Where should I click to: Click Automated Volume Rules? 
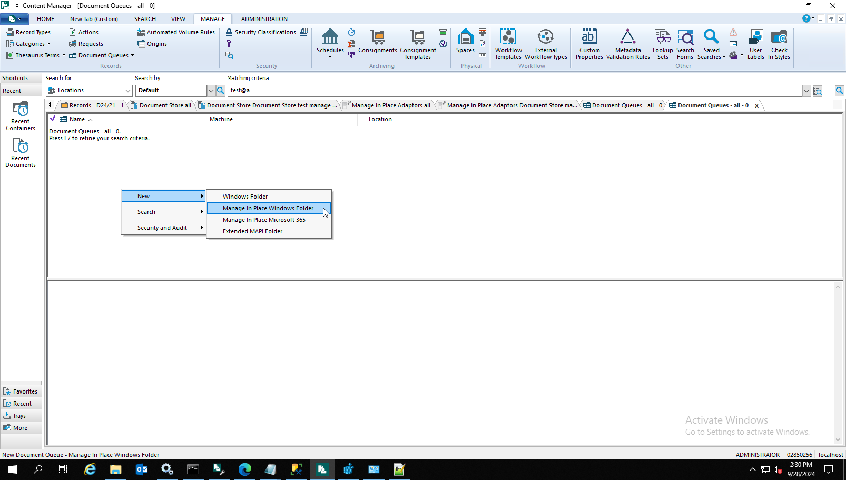(176, 32)
